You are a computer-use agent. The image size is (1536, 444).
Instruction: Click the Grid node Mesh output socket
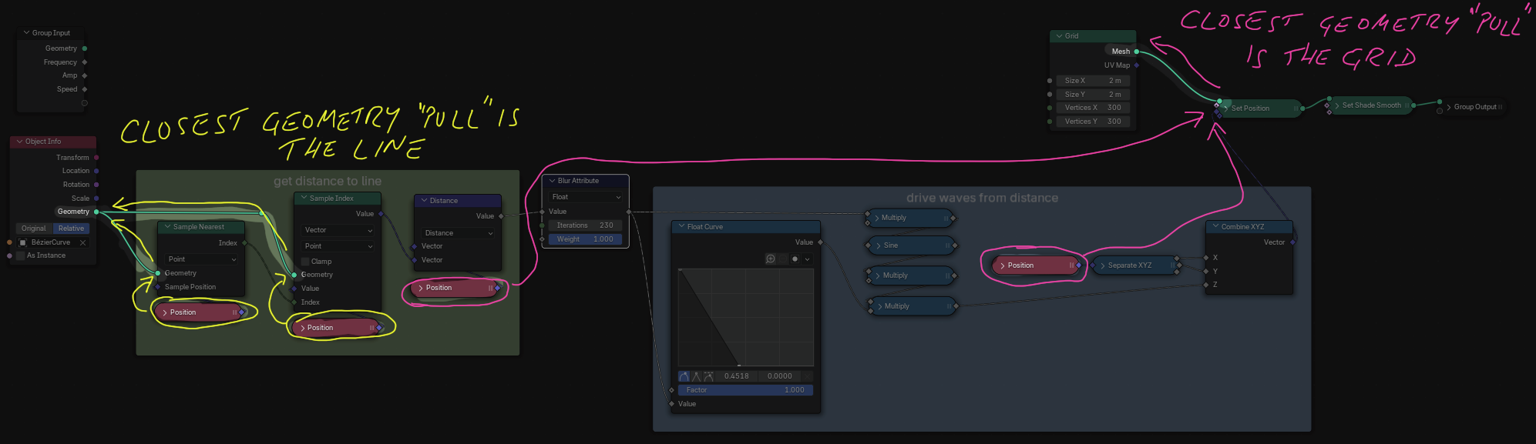point(1136,52)
